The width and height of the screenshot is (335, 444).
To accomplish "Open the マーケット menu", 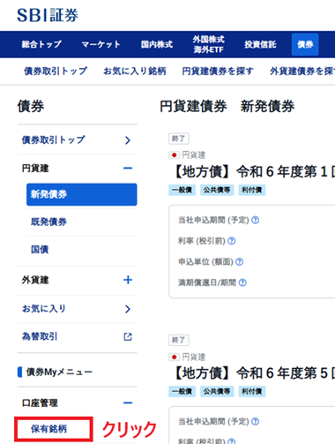I will click(100, 44).
